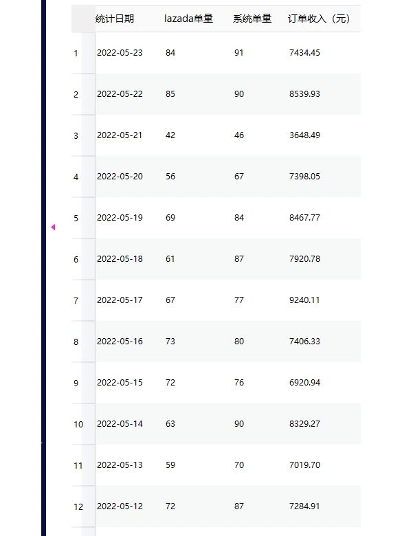Viewport: 402px width, 536px height.
Task: Click the 统计日期 column header
Action: coord(115,19)
